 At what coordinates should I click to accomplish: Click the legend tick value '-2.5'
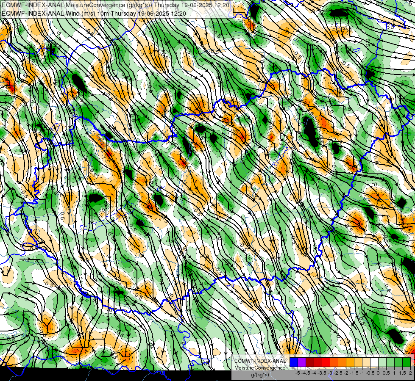click(338, 373)
